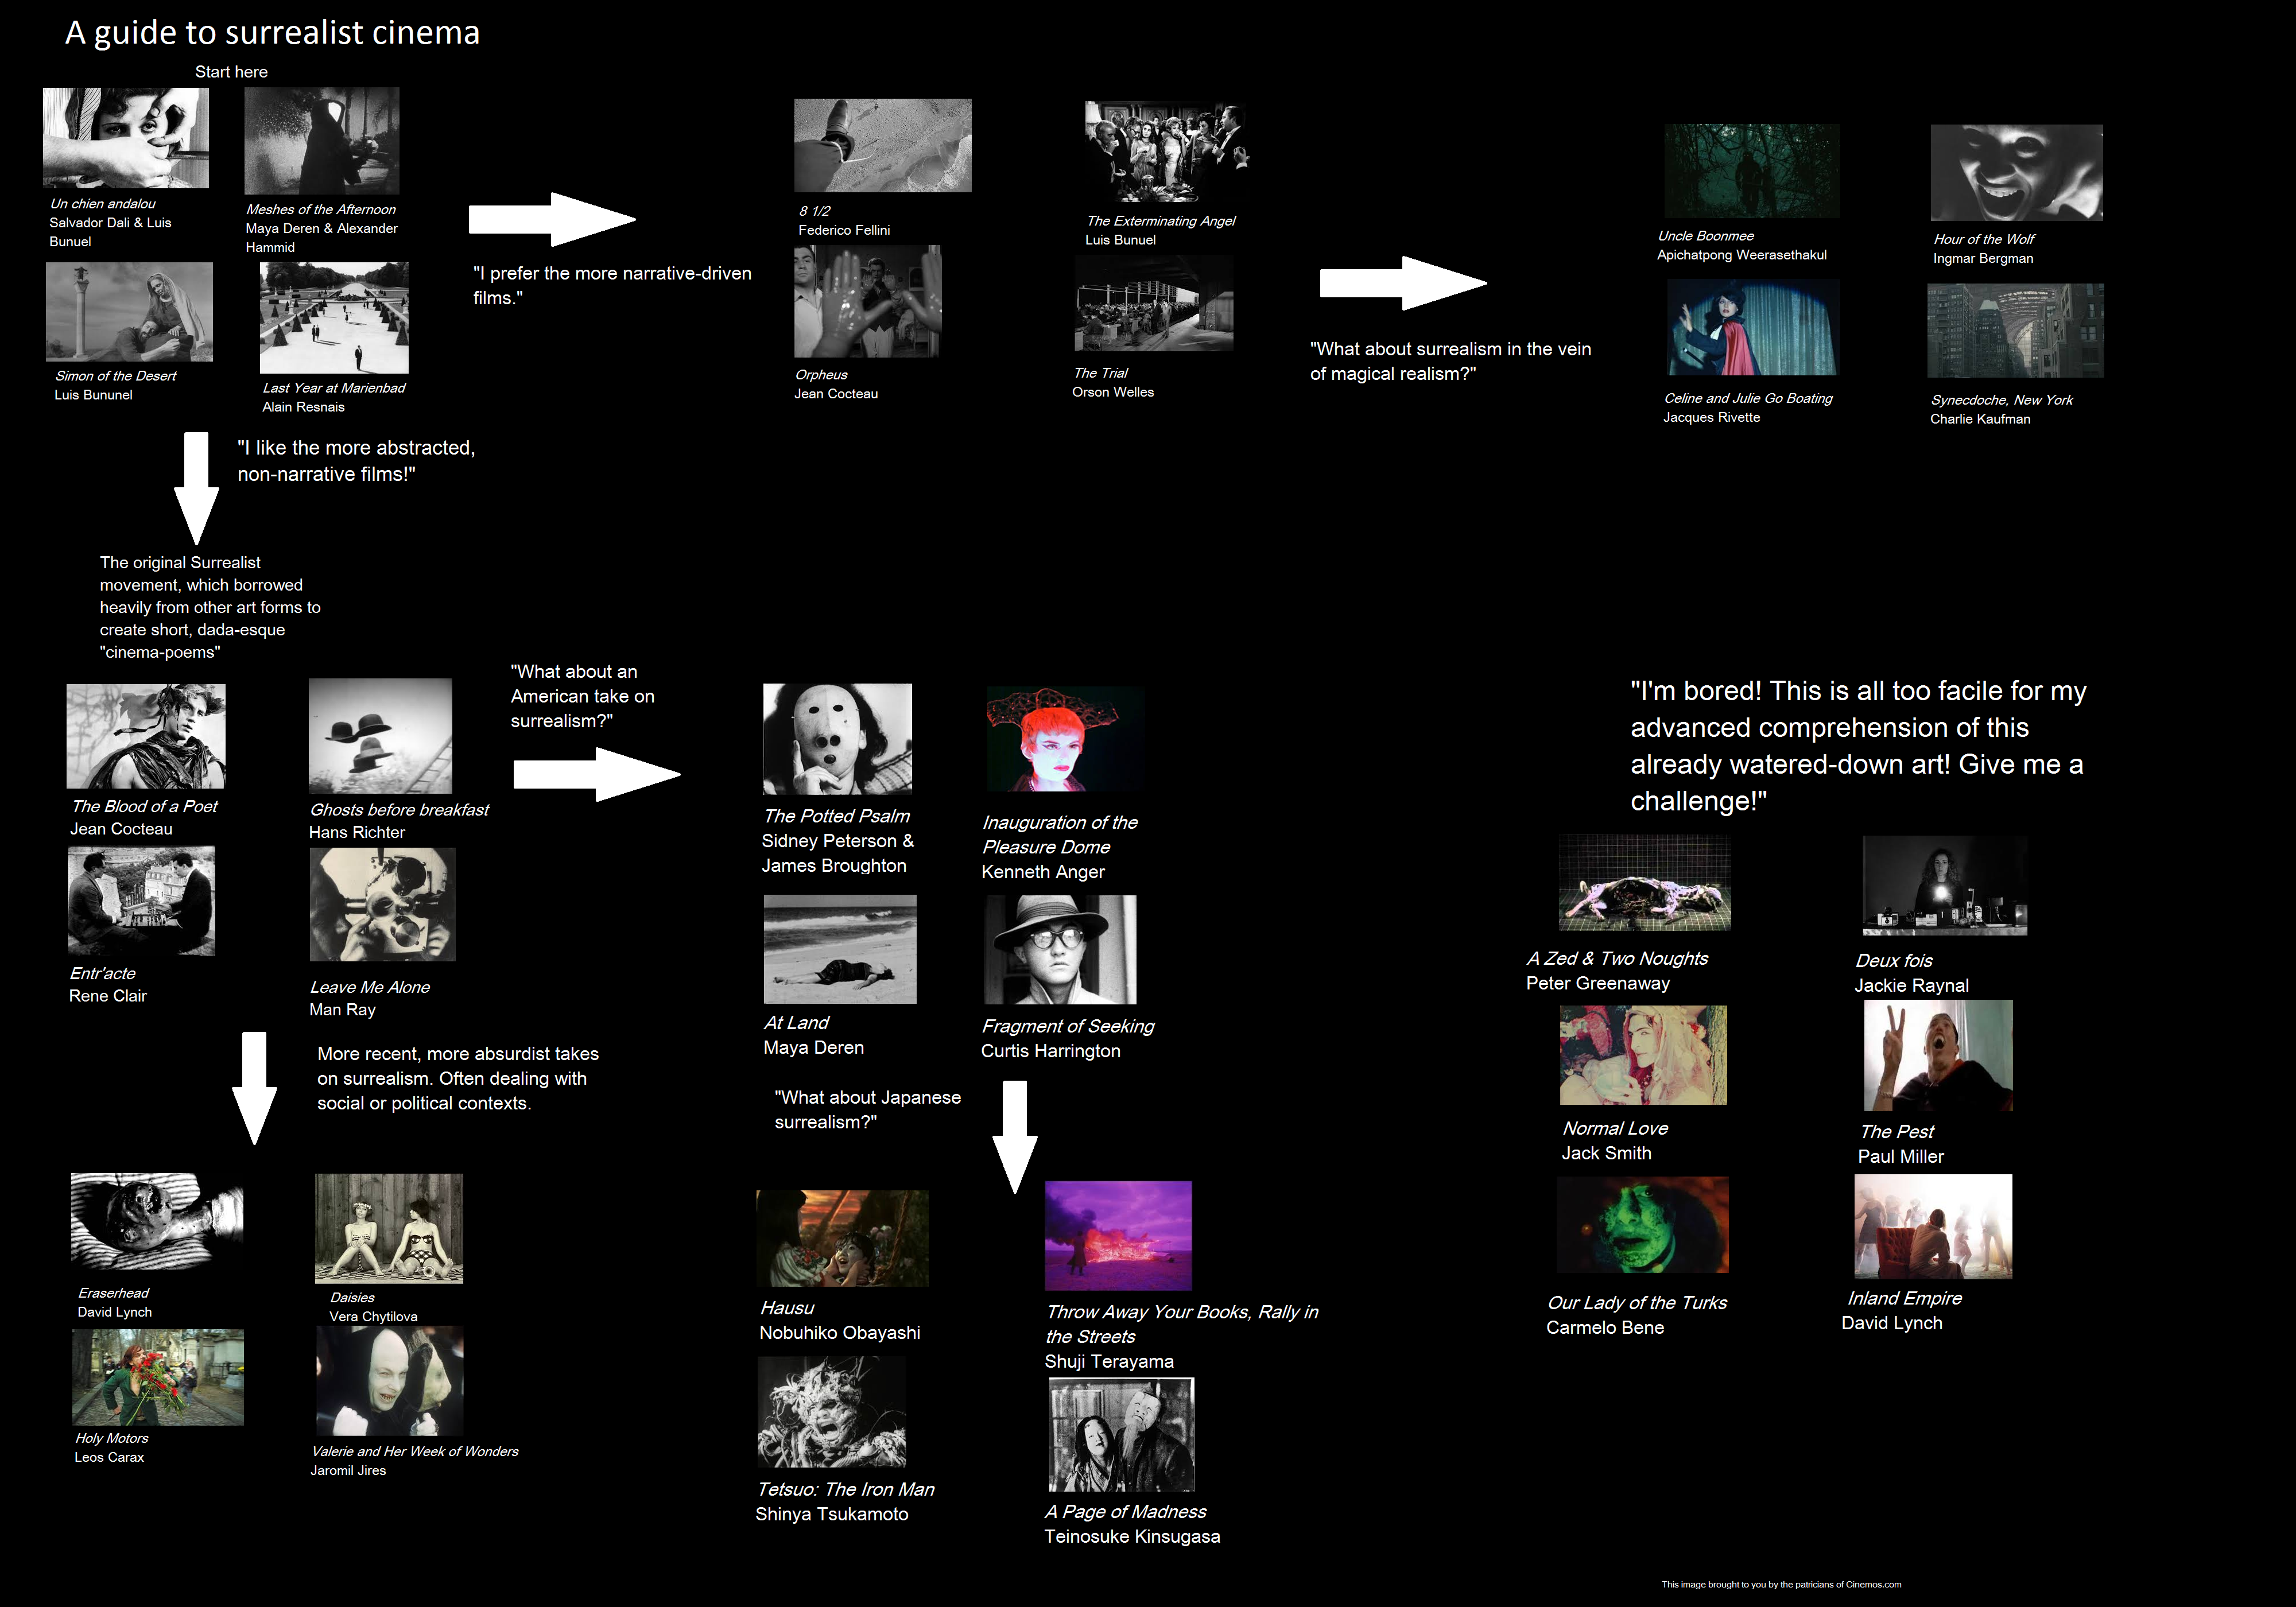Click the 'Kenneth Anger' director name

[x=1043, y=872]
